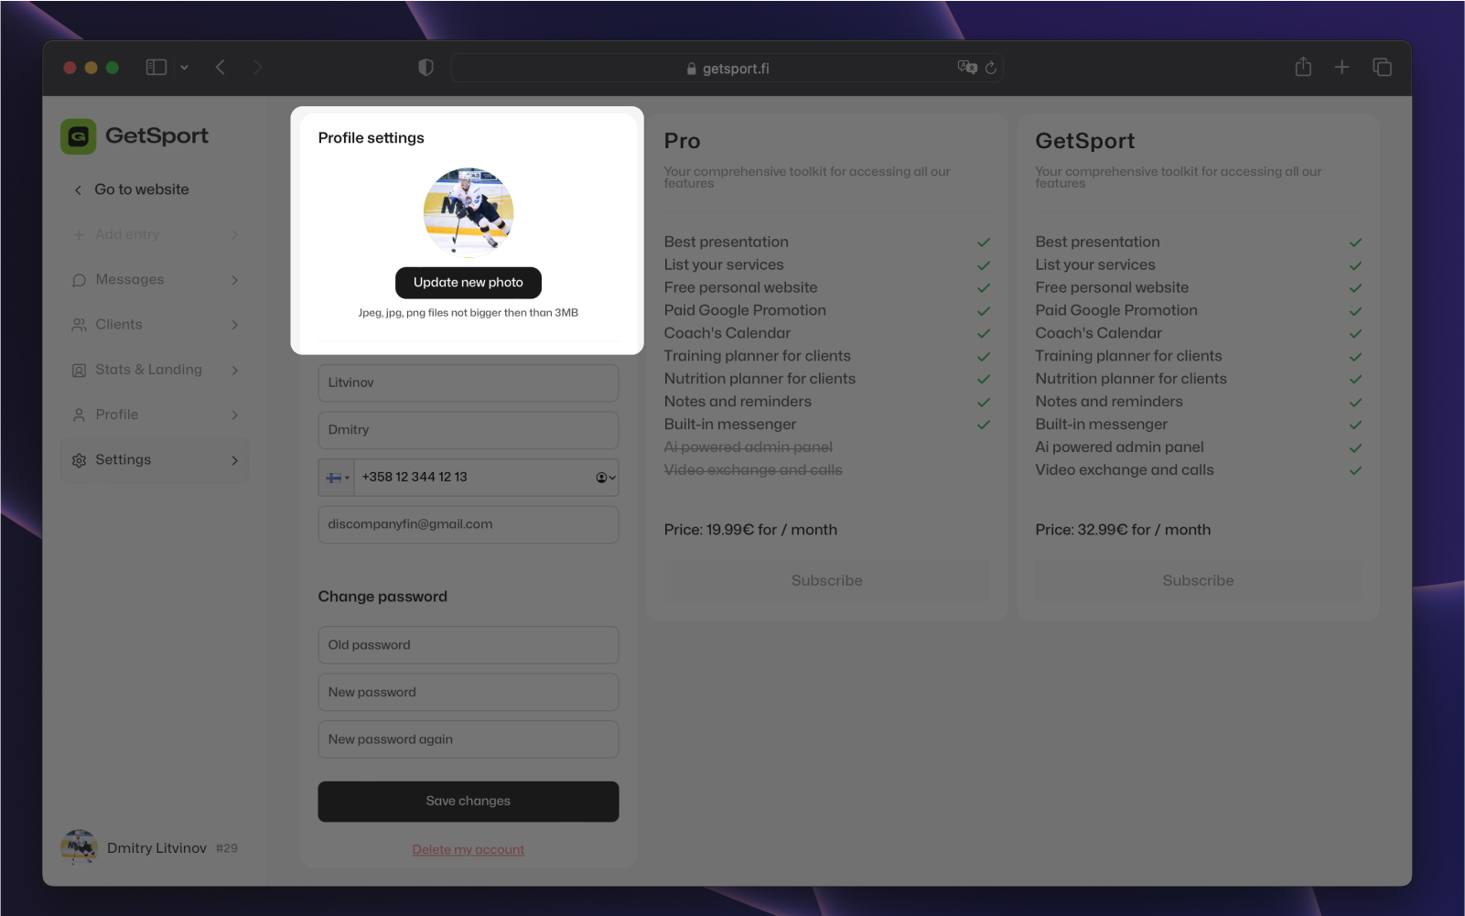Open Clients in the sidebar

[x=155, y=324]
